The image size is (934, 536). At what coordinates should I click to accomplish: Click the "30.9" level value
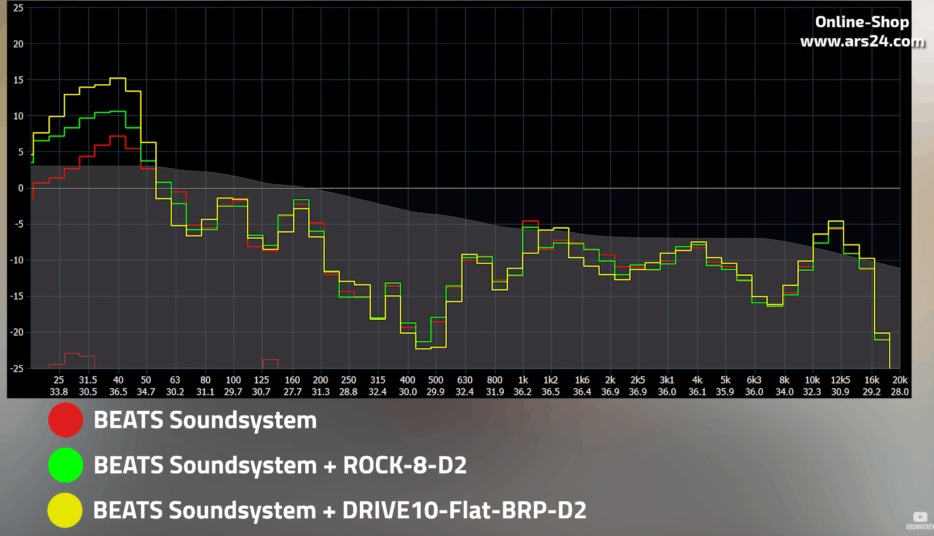coord(840,391)
